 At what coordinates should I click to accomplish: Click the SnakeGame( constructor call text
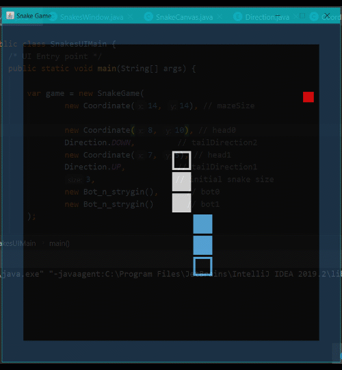[x=120, y=93]
